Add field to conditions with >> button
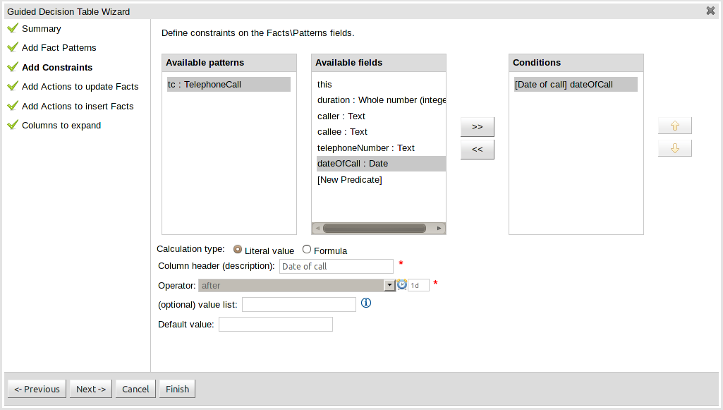 click(x=477, y=127)
